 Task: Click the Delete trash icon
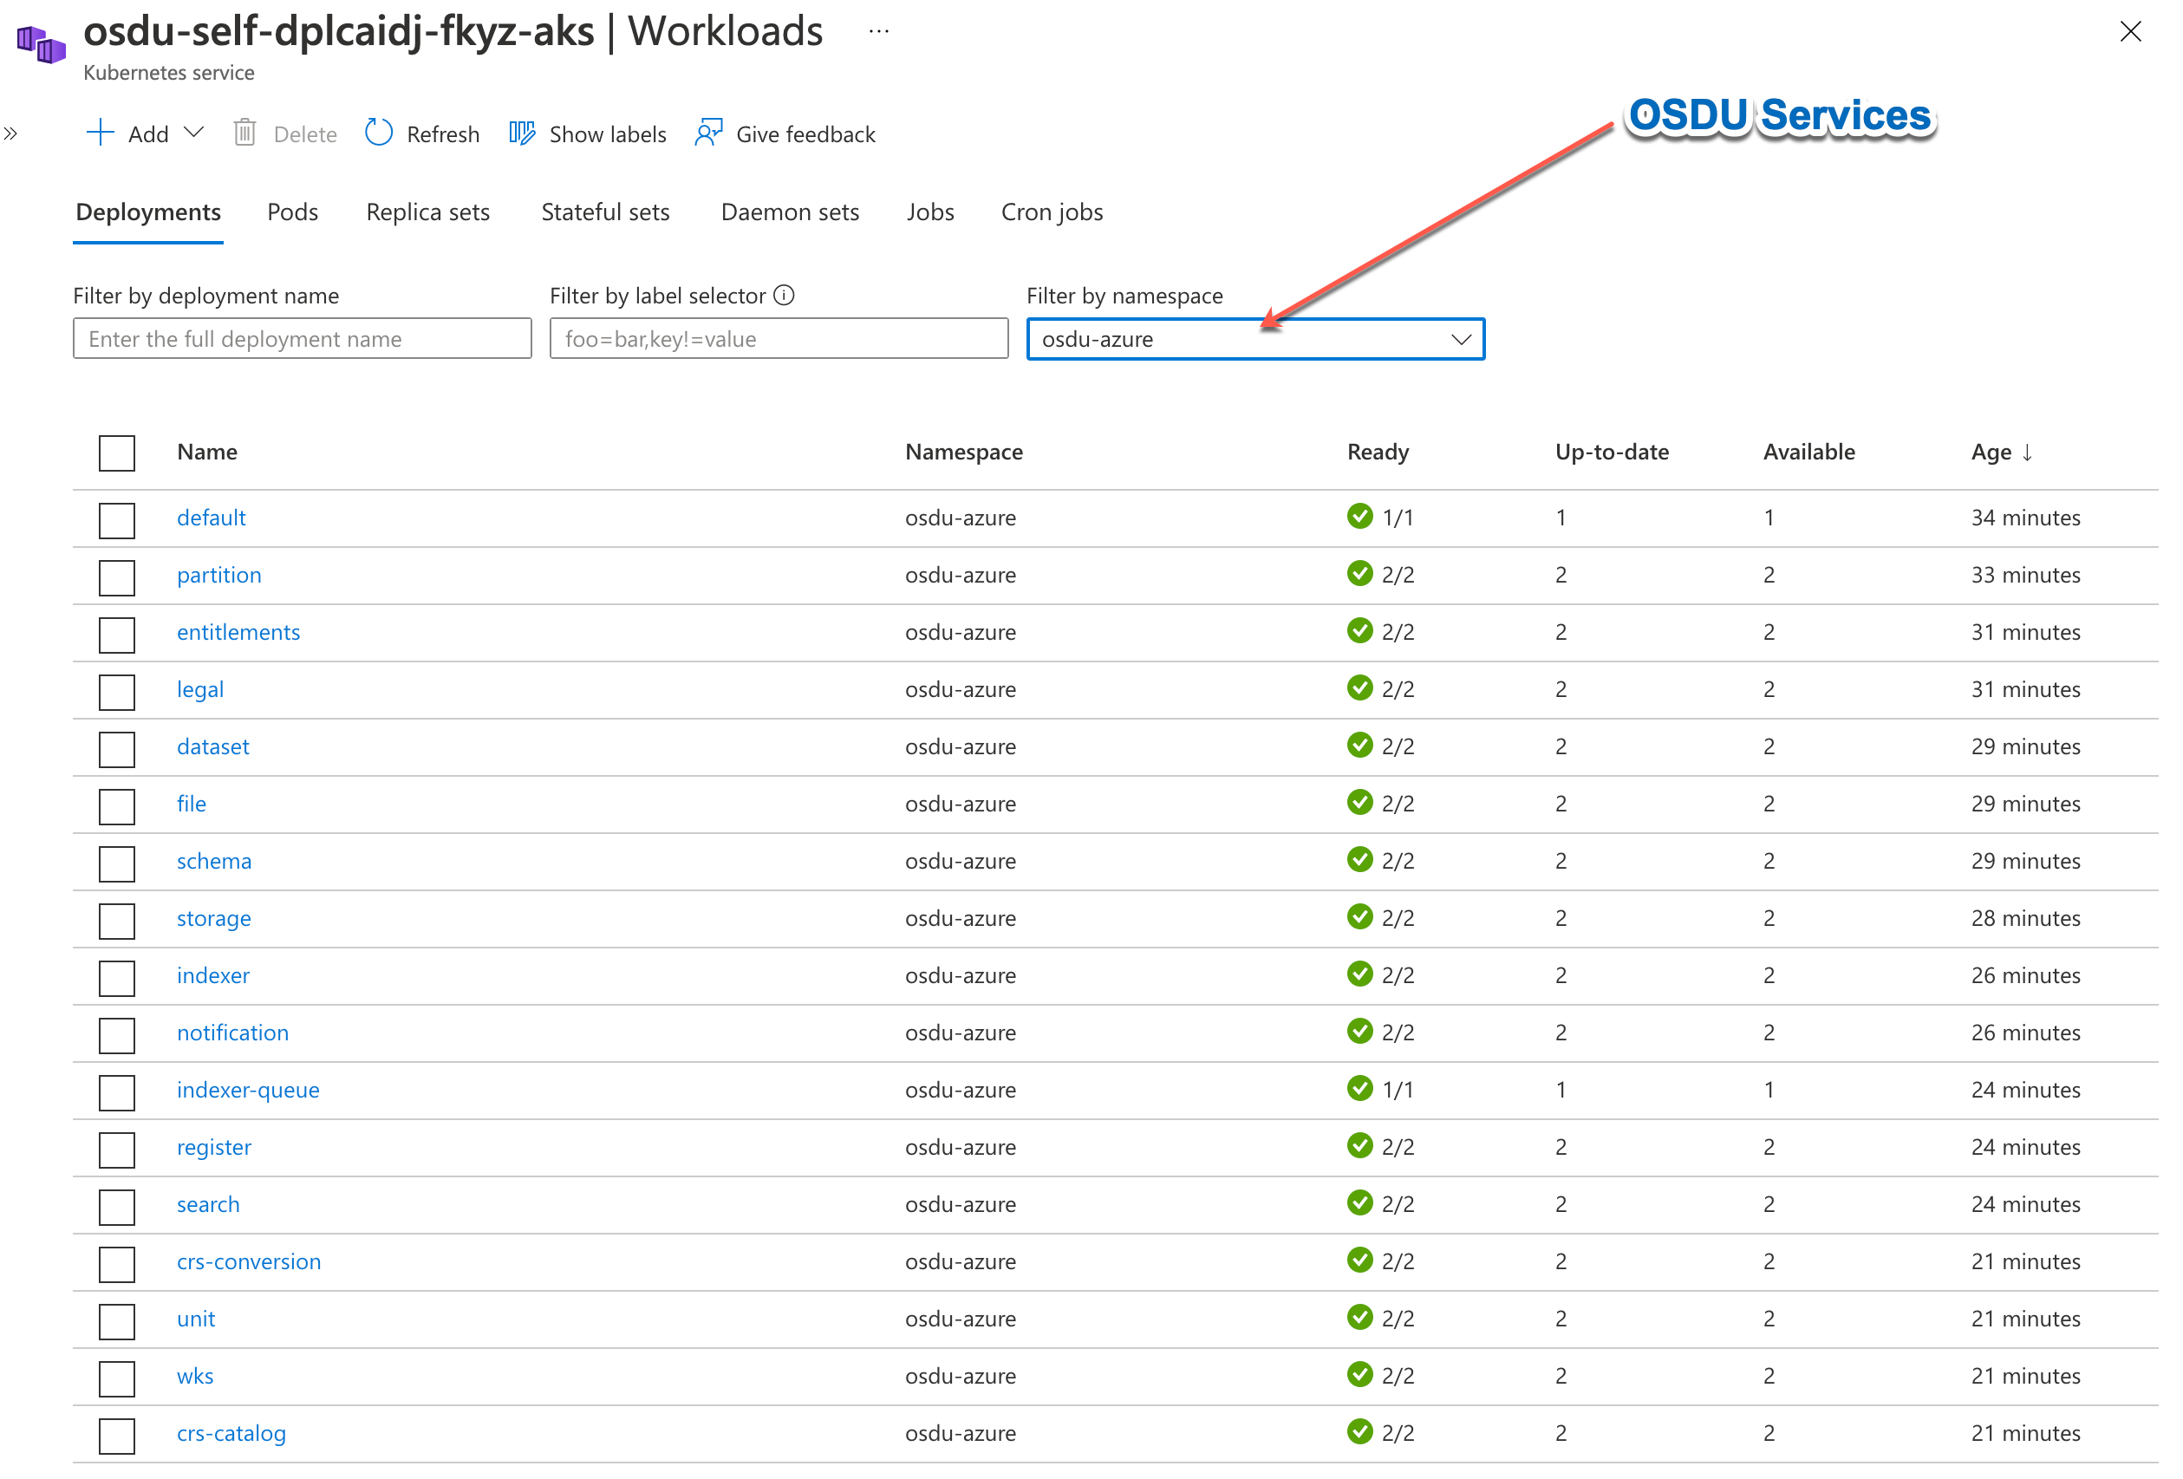(244, 134)
